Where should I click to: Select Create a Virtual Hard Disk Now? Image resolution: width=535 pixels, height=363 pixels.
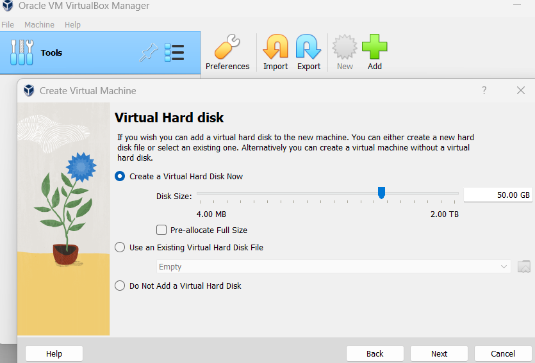point(120,176)
